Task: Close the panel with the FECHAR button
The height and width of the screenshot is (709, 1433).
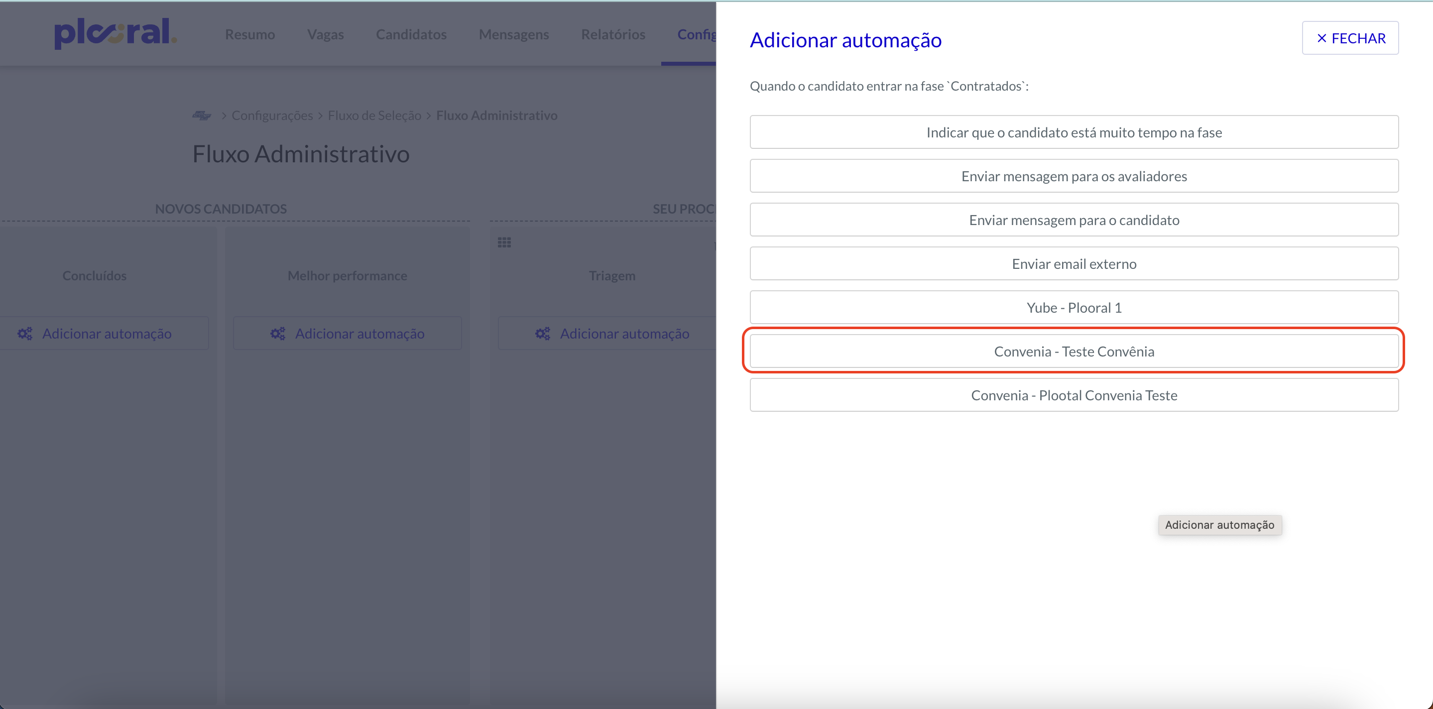Action: point(1350,38)
